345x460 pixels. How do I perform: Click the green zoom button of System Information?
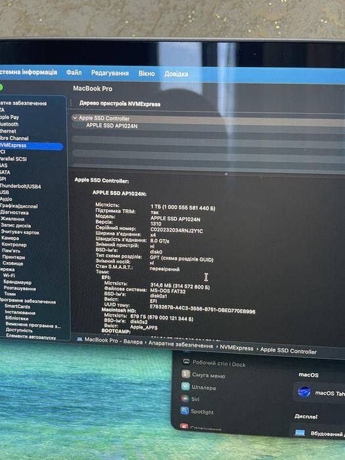pos(1,87)
